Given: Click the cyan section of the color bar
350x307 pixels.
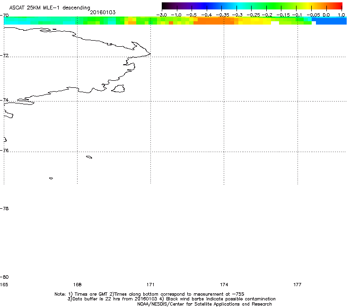Looking at the screenshot, I should (x=239, y=6).
